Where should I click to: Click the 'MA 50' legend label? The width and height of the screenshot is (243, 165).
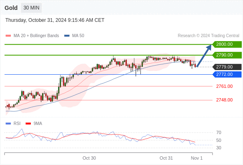(x=78, y=36)
